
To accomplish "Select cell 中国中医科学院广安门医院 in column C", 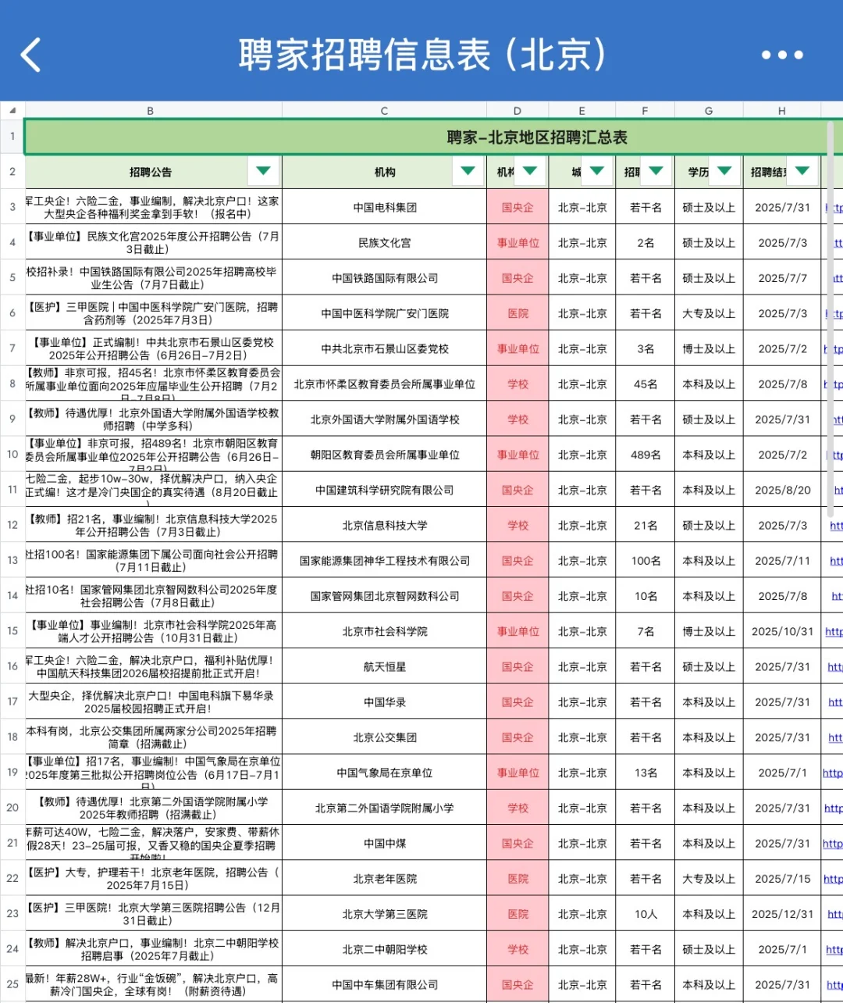I will [x=385, y=313].
